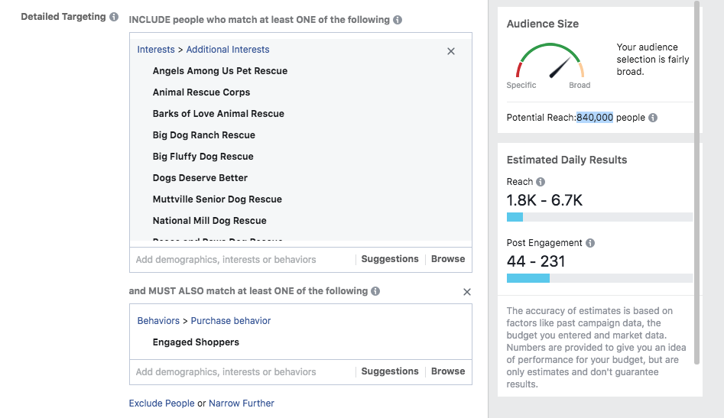Click the Exclude People link
Screen dimensions: 724x418
(x=161, y=403)
